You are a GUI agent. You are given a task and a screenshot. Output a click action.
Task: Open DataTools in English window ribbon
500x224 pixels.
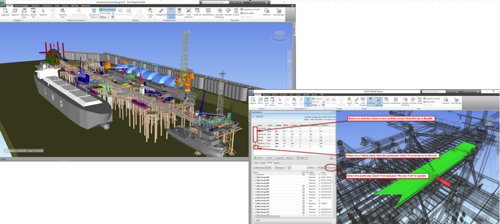446,101
